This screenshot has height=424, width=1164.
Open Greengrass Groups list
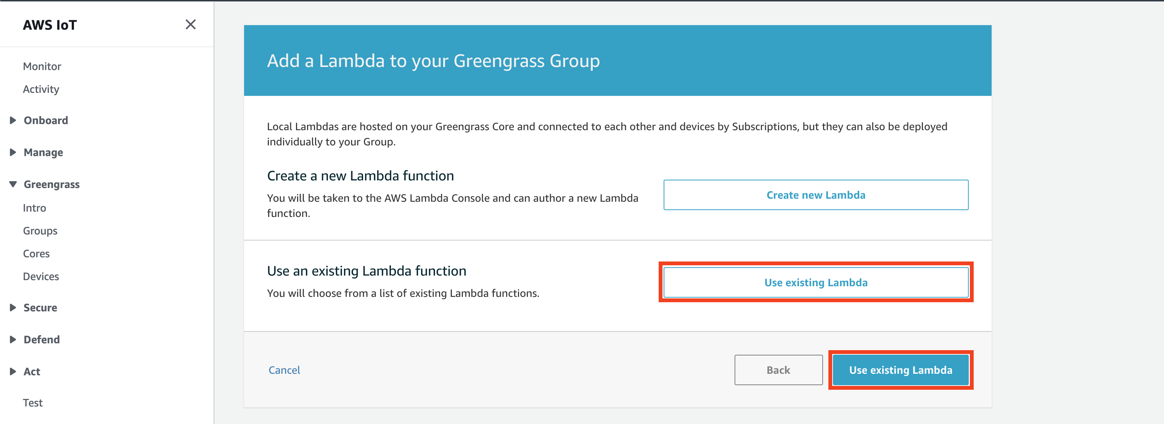(40, 231)
